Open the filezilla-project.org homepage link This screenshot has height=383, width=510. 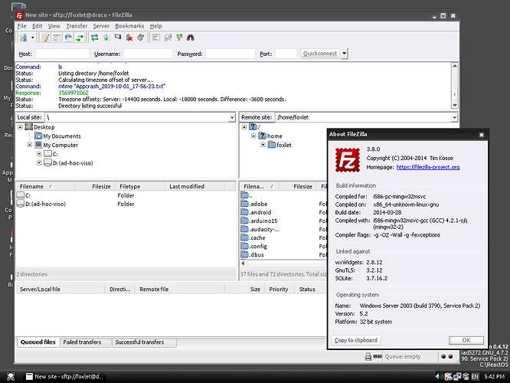[428, 167]
